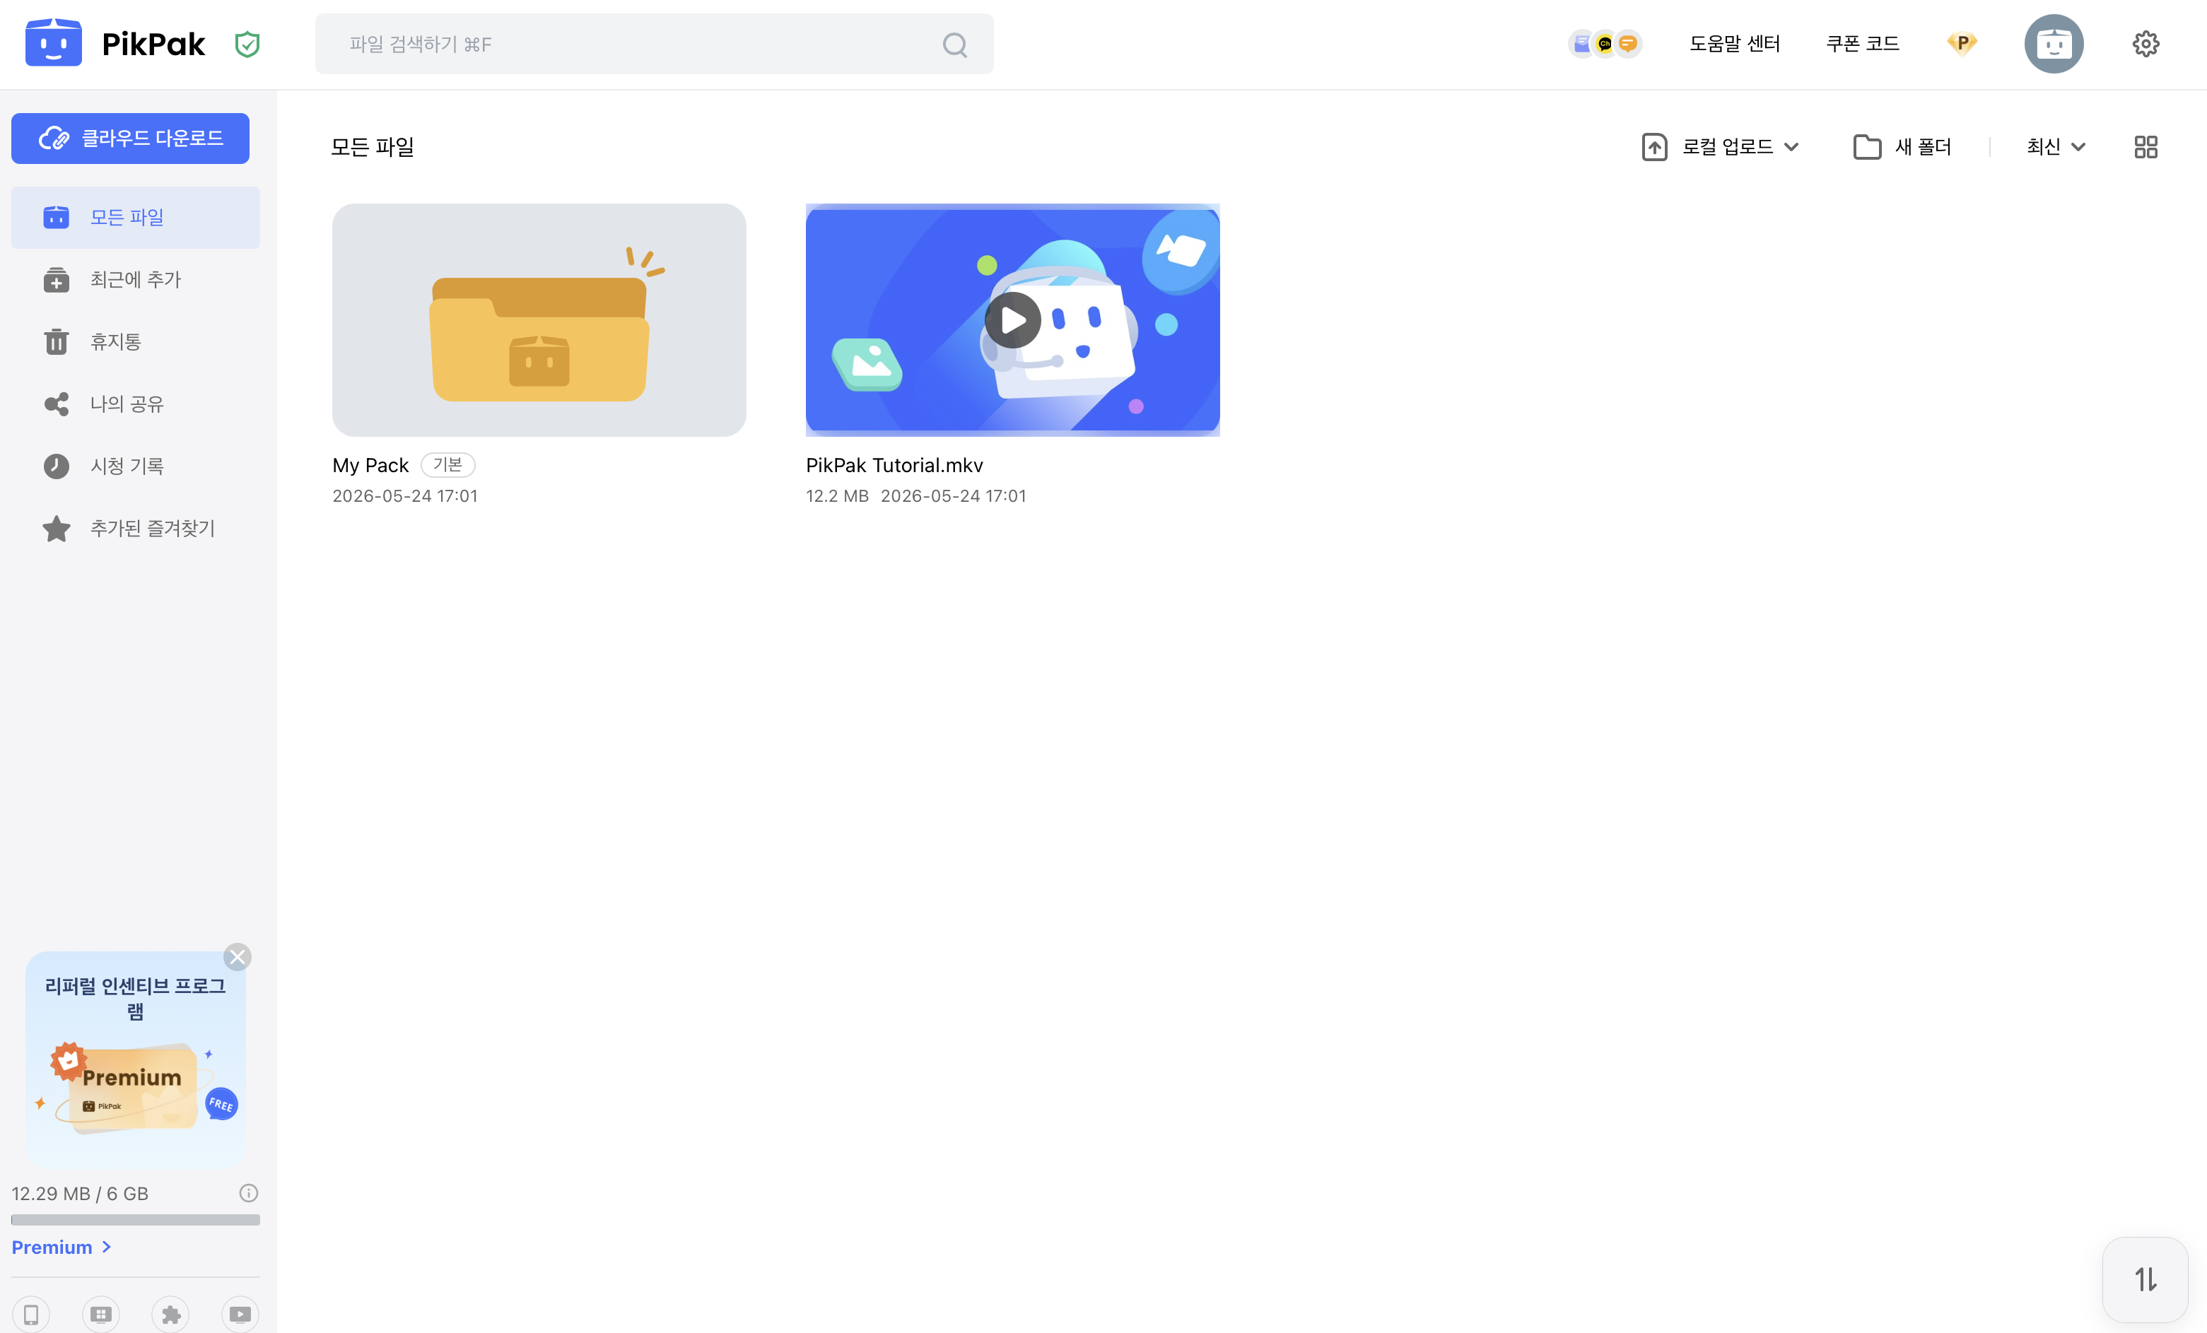Select 모든 파일 in the sidebar

tap(135, 218)
